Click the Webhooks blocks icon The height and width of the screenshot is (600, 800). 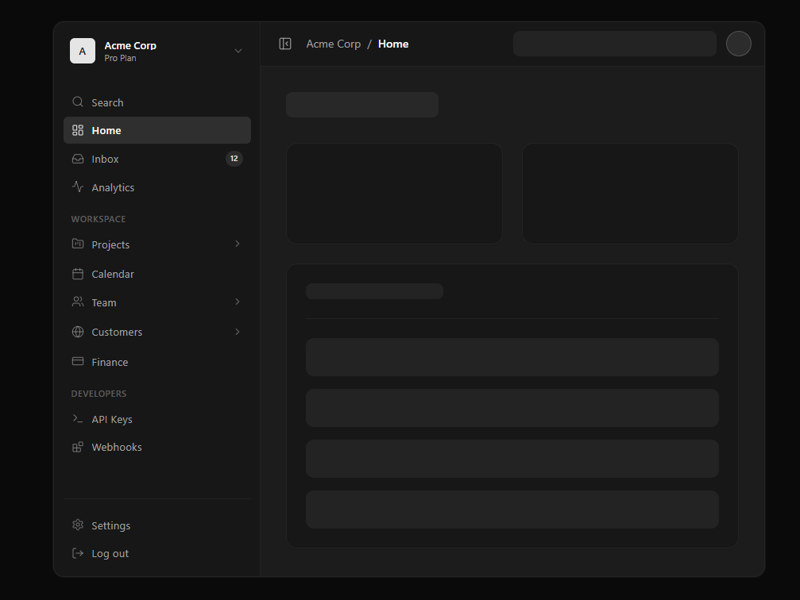tap(78, 447)
